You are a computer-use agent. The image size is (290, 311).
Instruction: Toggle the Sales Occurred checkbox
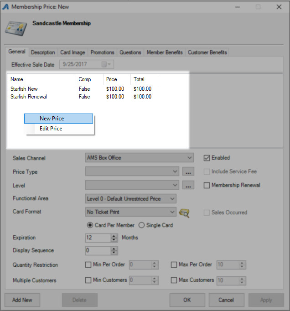207,213
